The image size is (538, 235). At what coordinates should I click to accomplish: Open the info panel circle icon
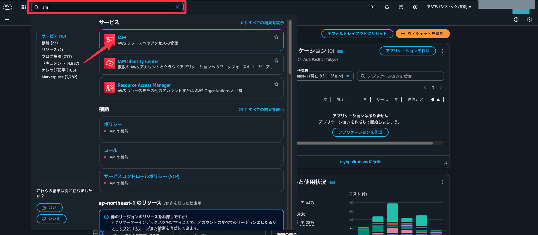pos(516,20)
